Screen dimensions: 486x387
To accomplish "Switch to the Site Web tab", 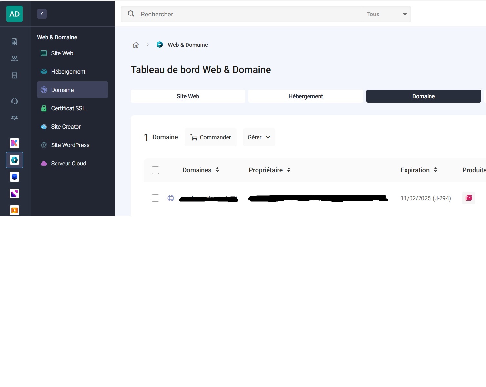I will [188, 96].
